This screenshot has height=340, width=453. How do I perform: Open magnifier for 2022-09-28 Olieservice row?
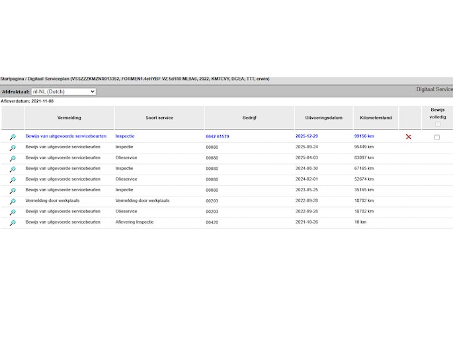pyautogui.click(x=12, y=212)
